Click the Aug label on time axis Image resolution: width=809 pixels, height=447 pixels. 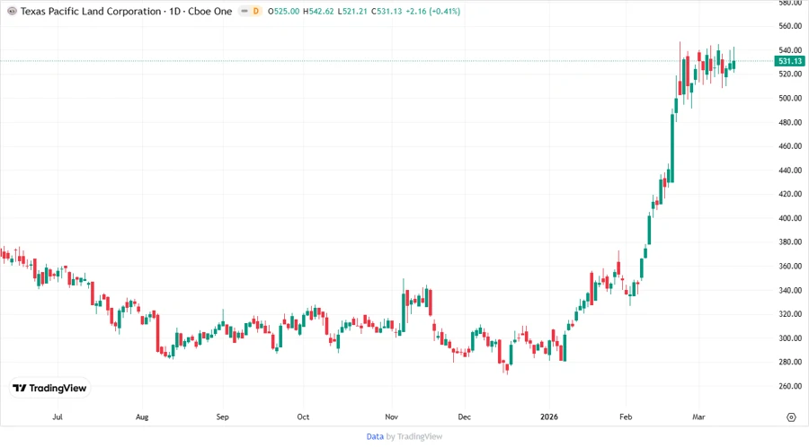coord(142,416)
